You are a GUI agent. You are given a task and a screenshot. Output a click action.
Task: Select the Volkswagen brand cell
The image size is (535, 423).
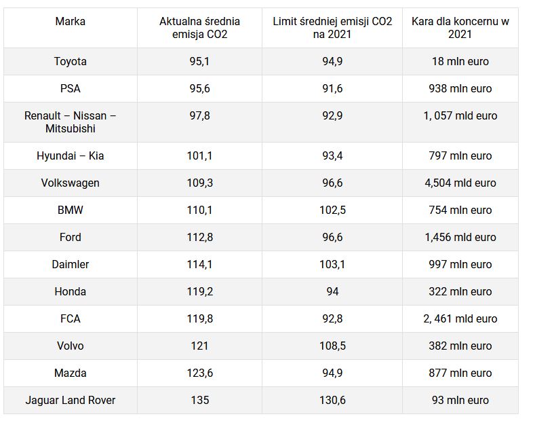(71, 183)
